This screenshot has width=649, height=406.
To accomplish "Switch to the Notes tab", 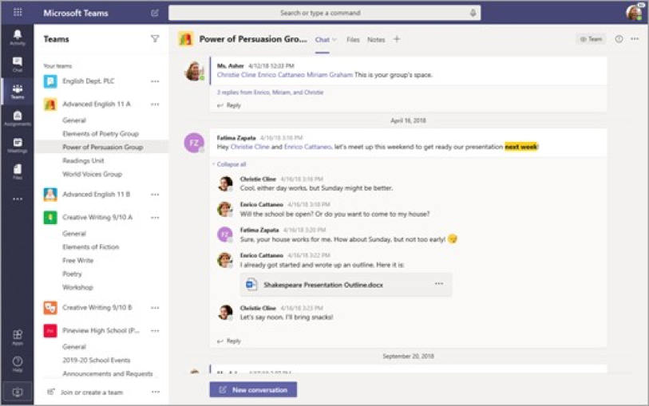I will [376, 39].
